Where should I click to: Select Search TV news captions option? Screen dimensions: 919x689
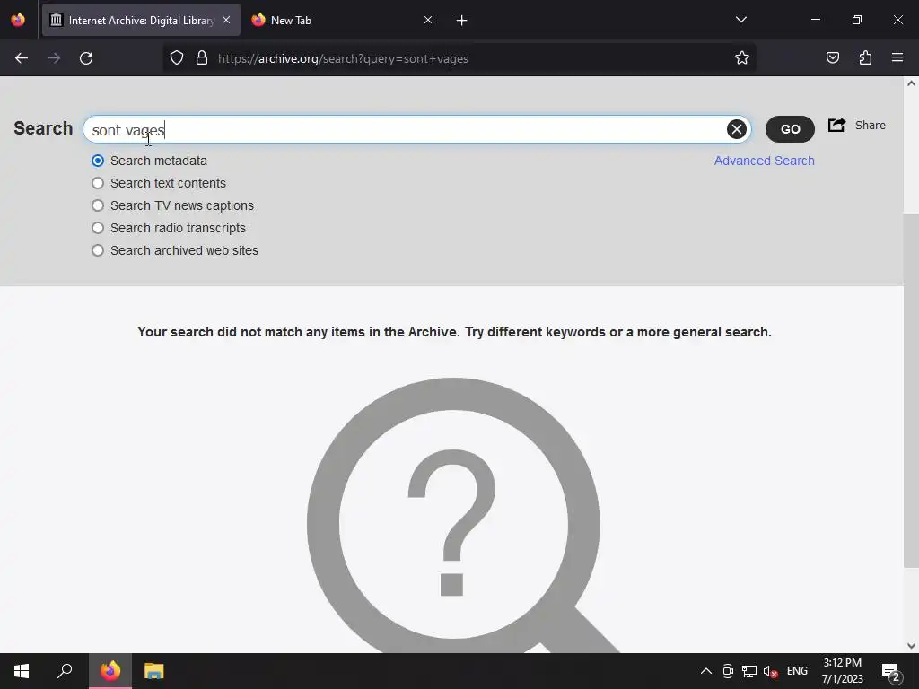point(98,205)
